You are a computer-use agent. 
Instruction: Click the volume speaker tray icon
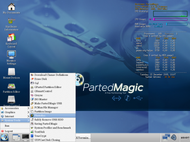tap(174, 138)
